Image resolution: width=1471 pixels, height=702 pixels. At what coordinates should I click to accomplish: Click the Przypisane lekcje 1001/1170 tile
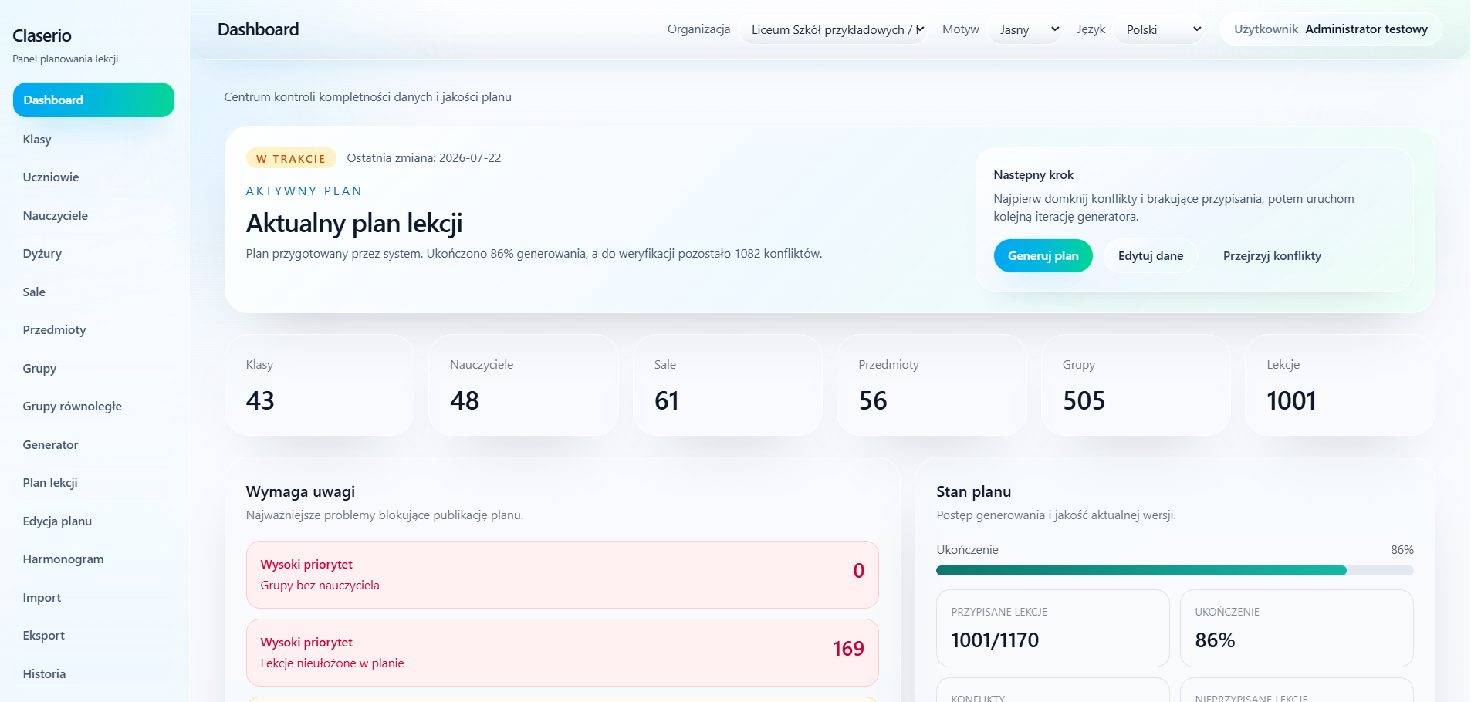tap(1053, 629)
